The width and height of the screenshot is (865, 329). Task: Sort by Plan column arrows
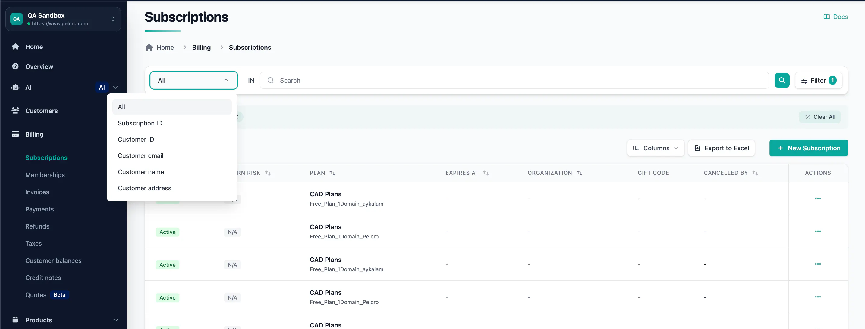pyautogui.click(x=332, y=173)
